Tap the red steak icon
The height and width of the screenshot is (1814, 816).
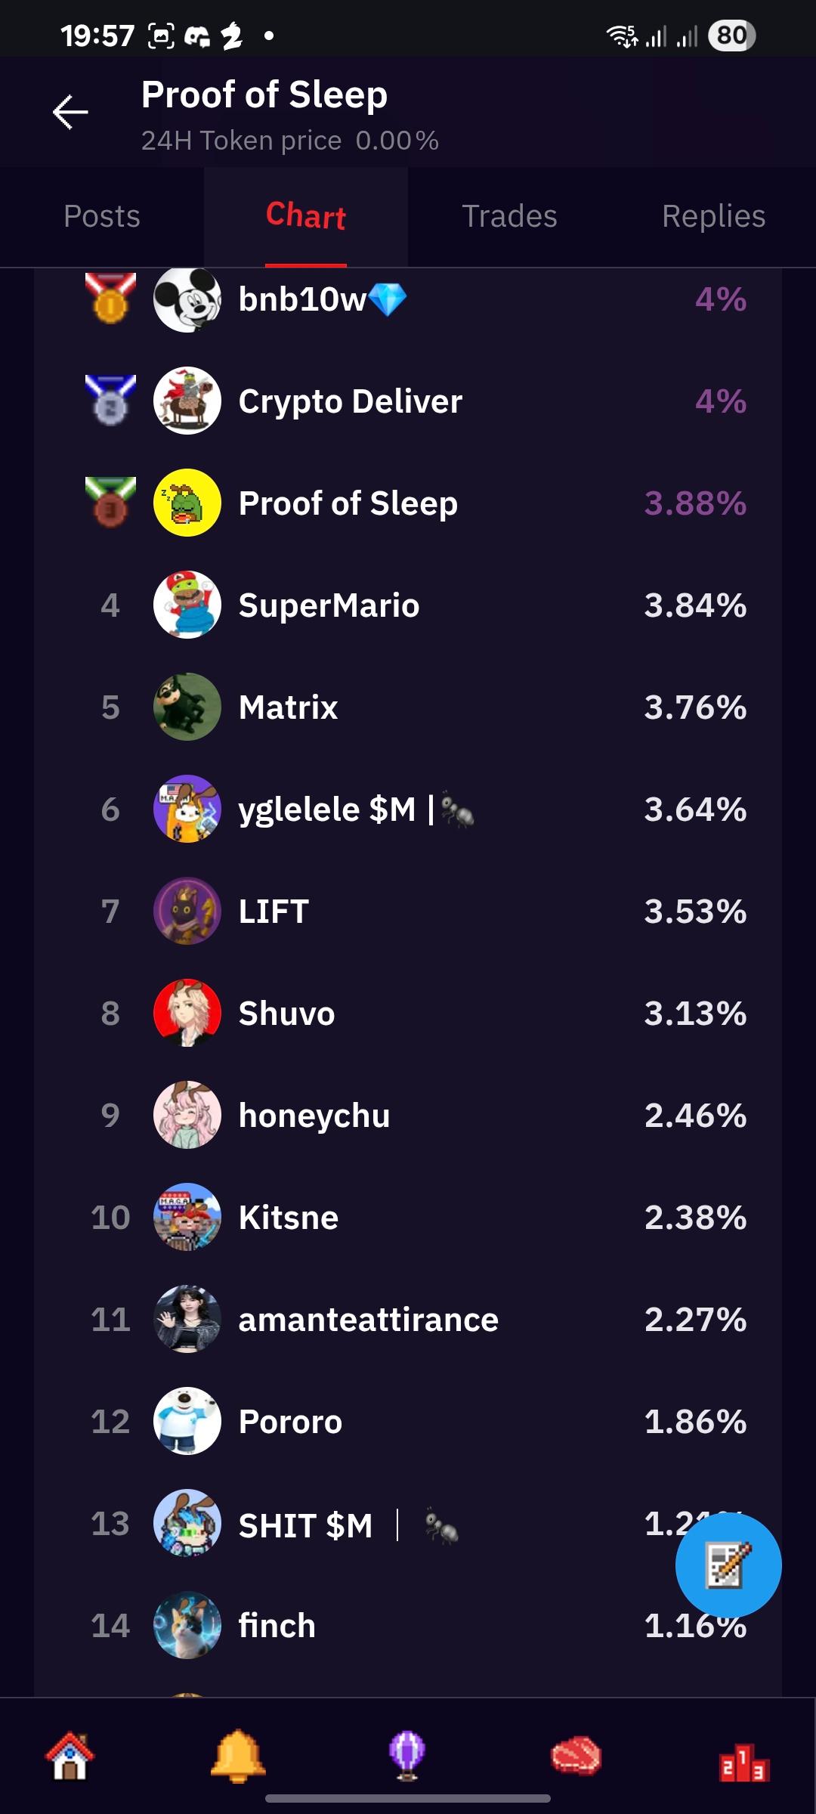[x=576, y=1755]
